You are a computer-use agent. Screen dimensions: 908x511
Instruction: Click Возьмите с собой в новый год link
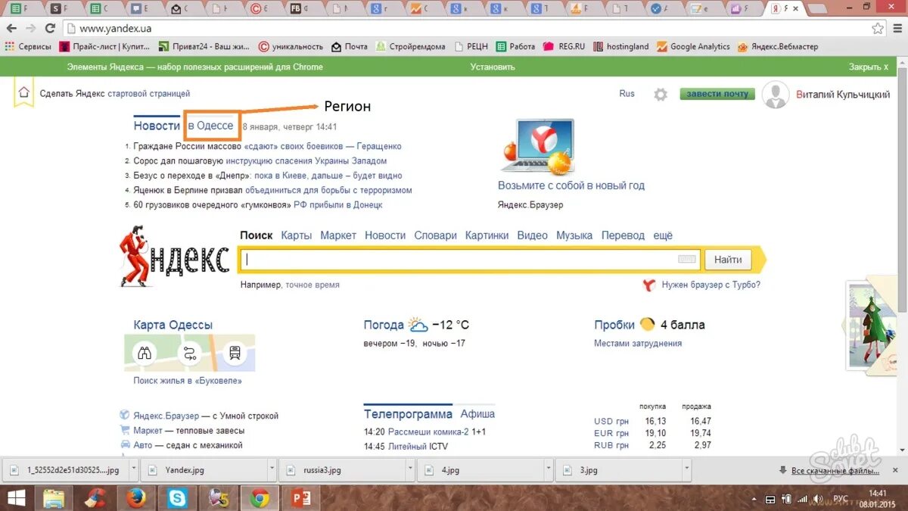[x=571, y=185]
